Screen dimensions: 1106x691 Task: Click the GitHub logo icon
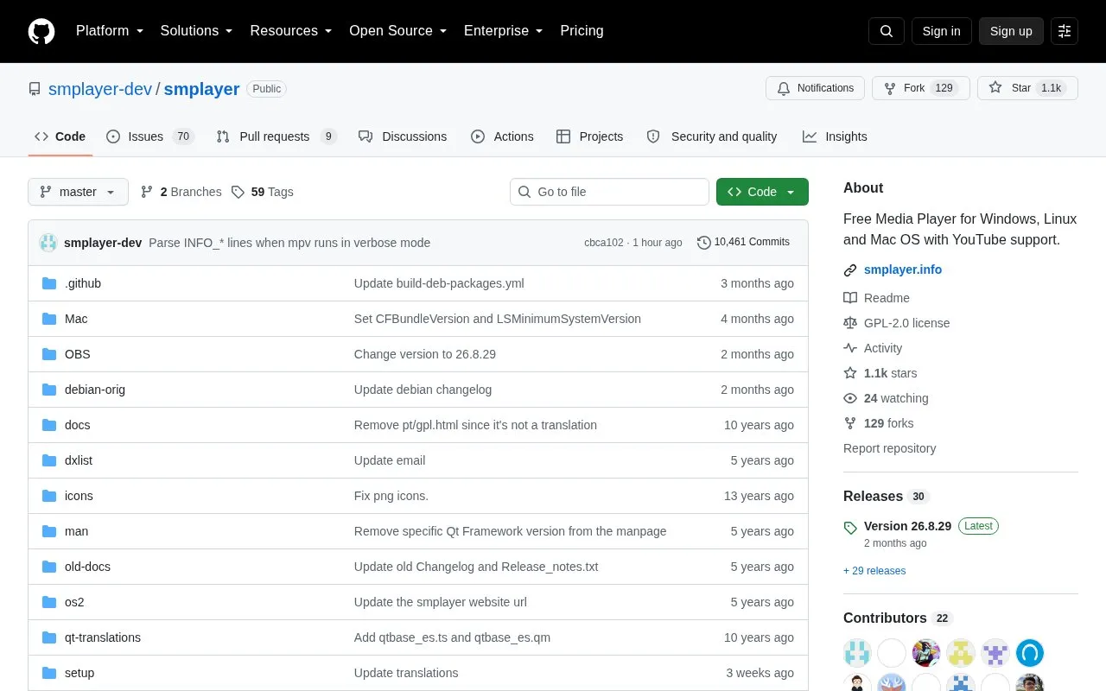pyautogui.click(x=41, y=31)
